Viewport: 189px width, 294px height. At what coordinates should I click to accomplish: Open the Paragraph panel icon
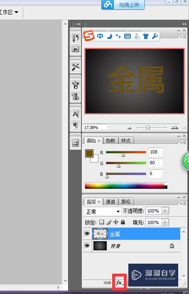point(76,125)
